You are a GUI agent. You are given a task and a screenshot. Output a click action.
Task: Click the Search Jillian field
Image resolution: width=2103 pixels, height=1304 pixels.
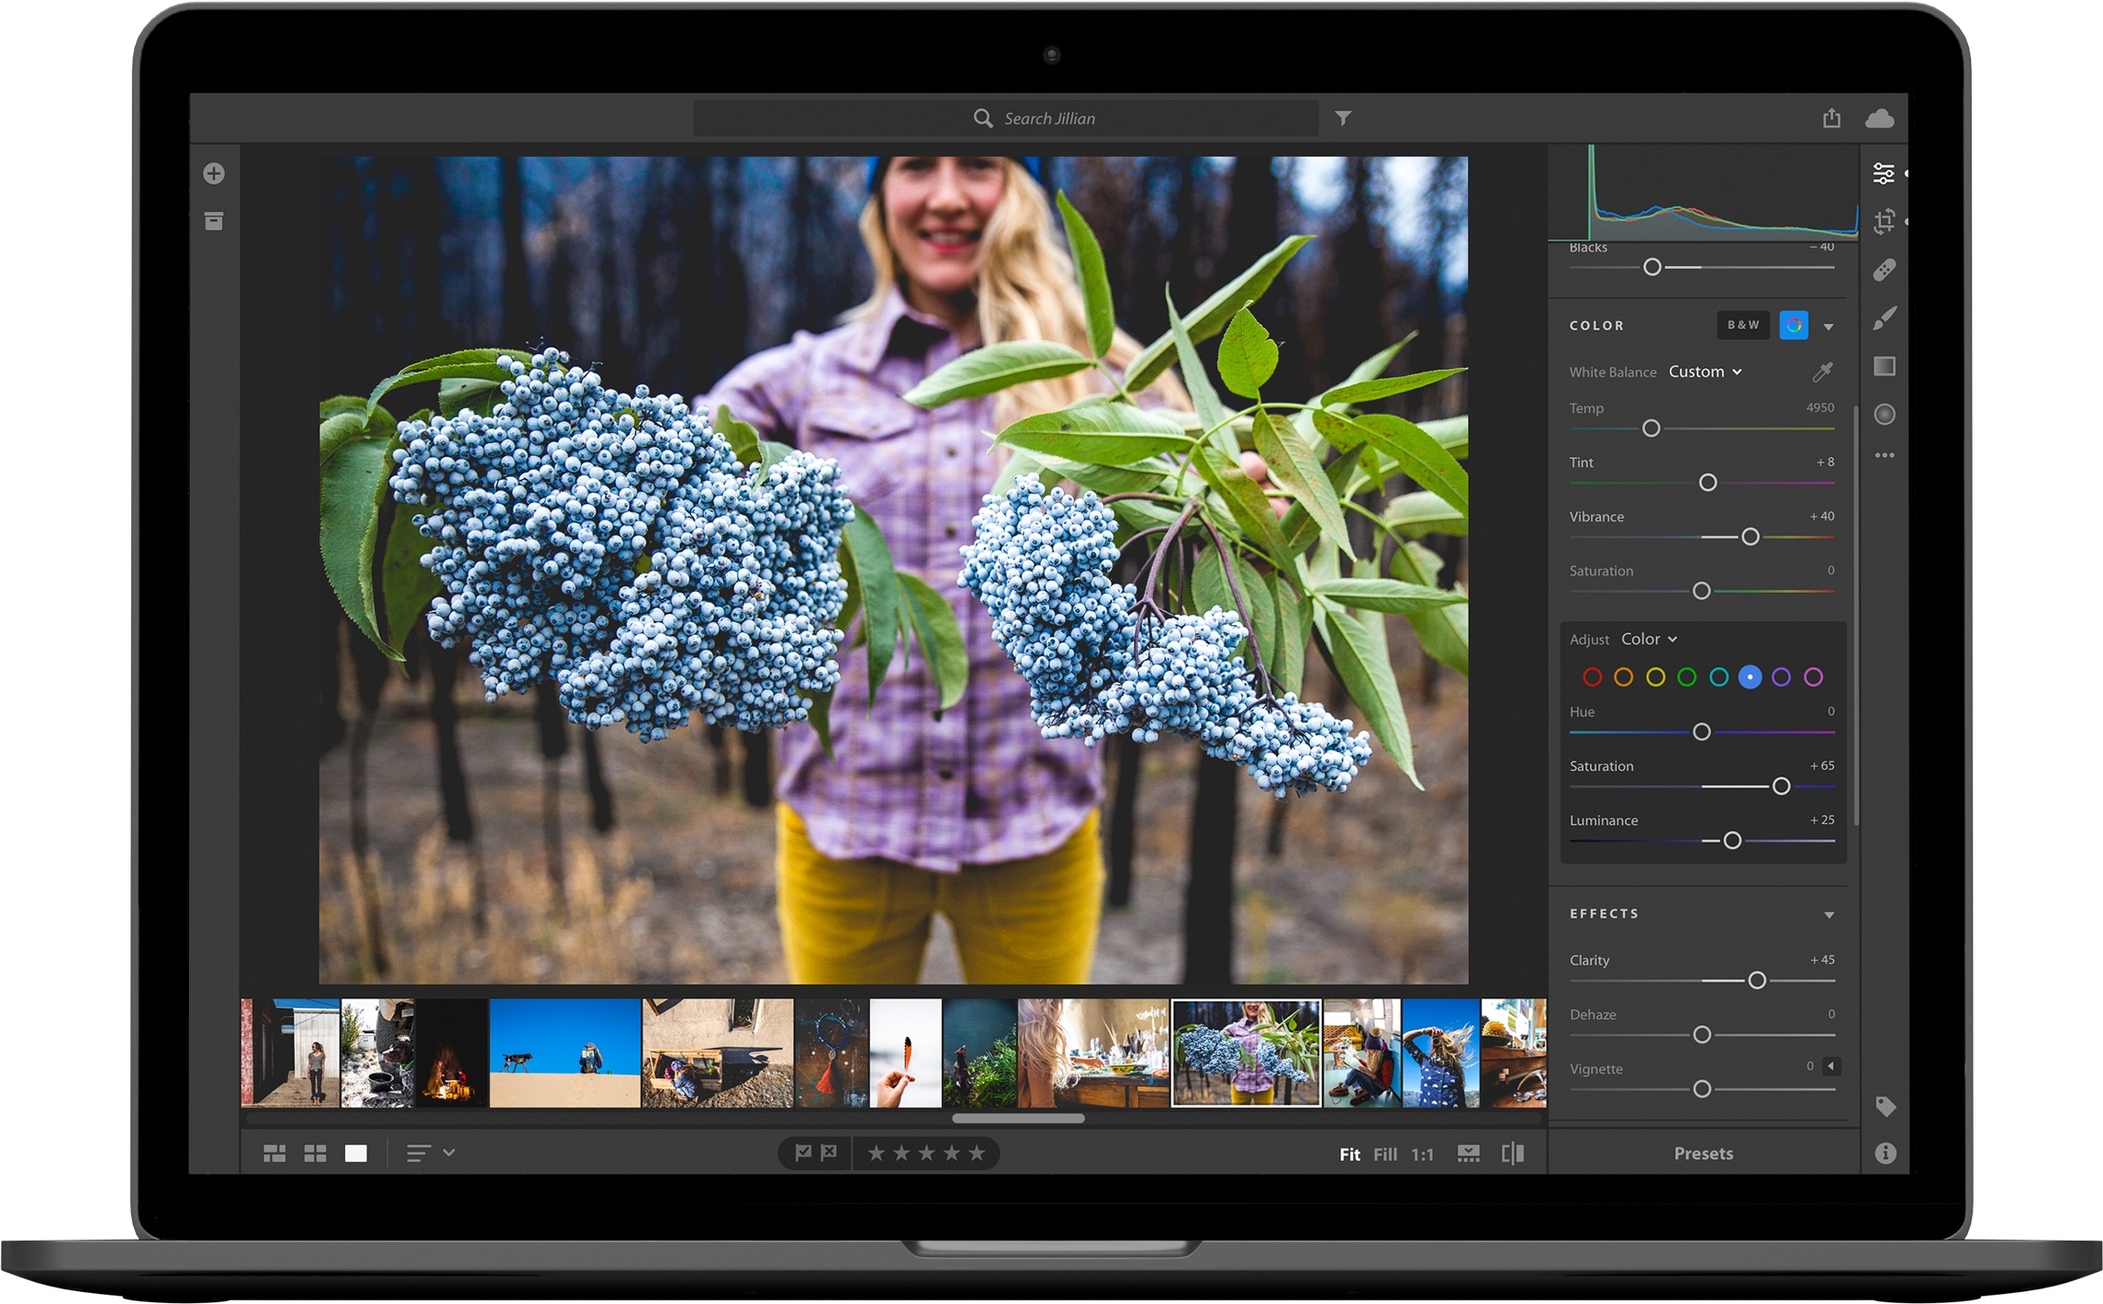click(1048, 118)
